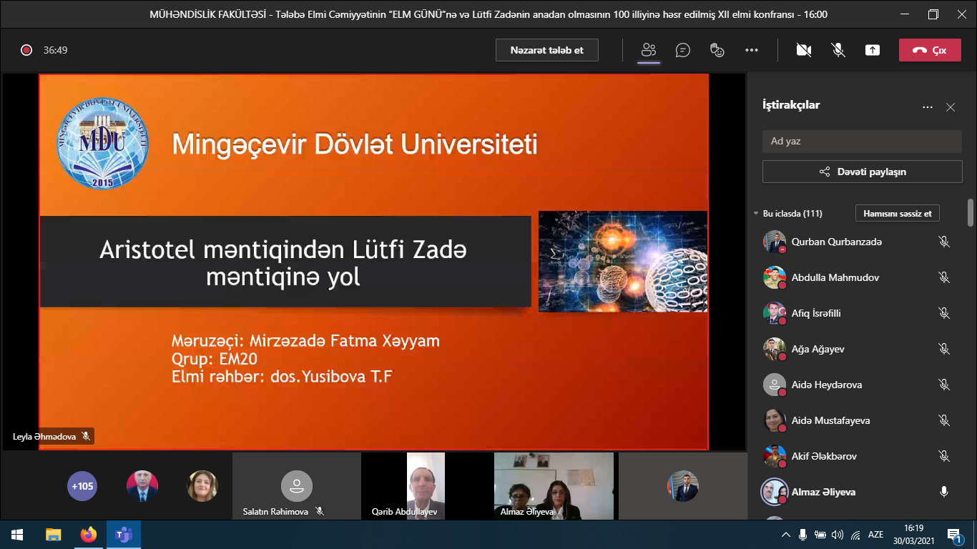The width and height of the screenshot is (977, 549).
Task: Click the share content tray icon
Action: pos(873,50)
